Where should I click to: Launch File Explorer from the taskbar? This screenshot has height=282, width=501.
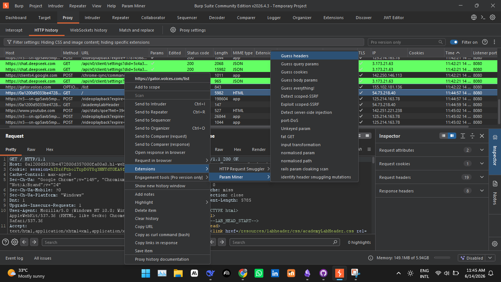178,273
